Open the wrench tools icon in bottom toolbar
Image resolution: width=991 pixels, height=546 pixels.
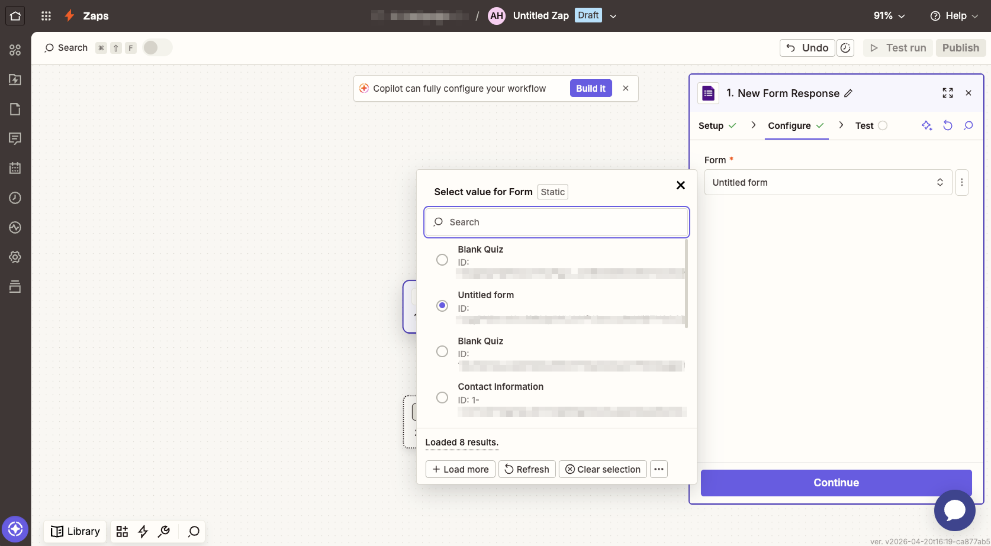point(164,531)
